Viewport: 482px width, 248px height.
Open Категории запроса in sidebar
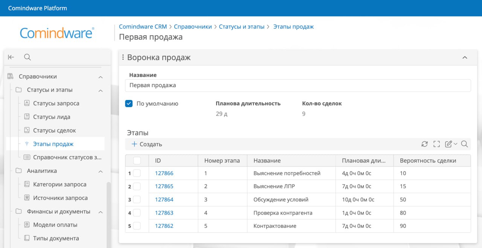click(59, 184)
